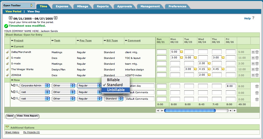Click the M icon on the ZONEbit row
The image size is (263, 139).
pos(253,75)
